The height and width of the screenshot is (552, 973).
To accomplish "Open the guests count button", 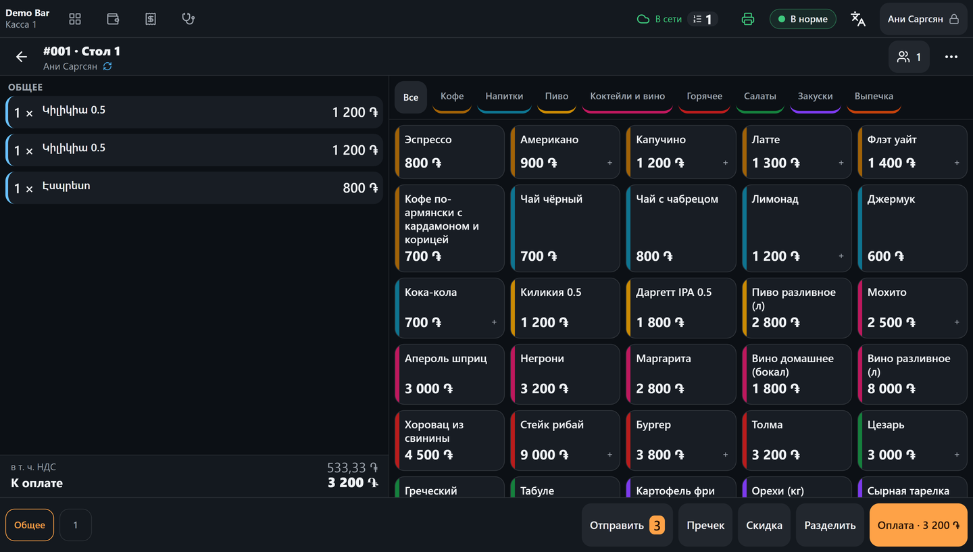I will point(909,57).
